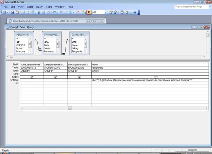
Task: Open the Top Values 'All' dropdown
Action: click(105, 12)
